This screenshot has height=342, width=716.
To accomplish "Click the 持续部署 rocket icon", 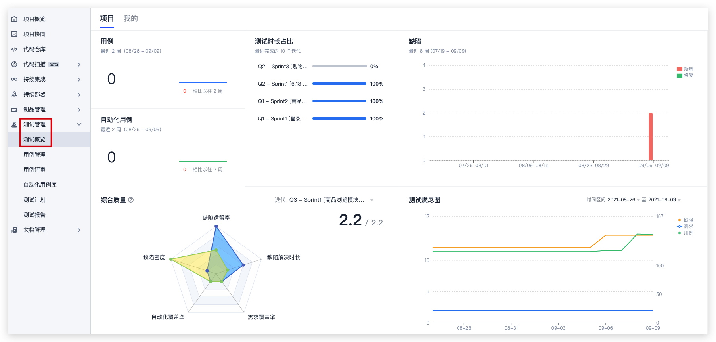I will pyautogui.click(x=14, y=94).
